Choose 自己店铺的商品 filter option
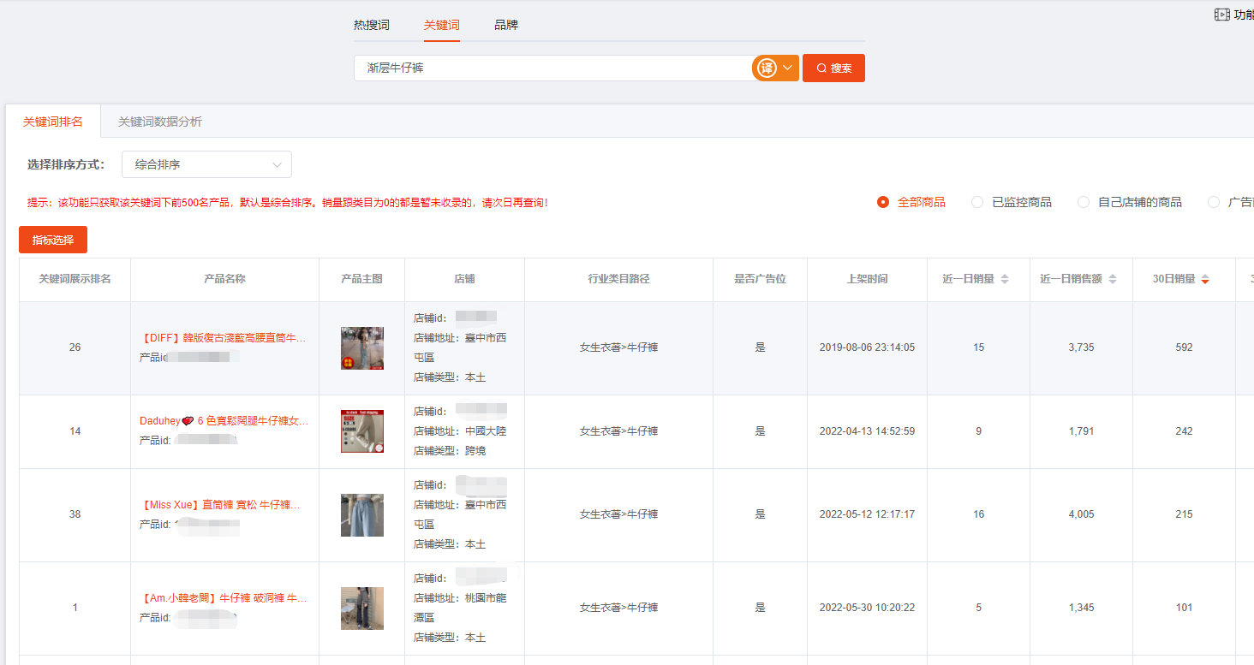The image size is (1254, 665). click(1083, 202)
